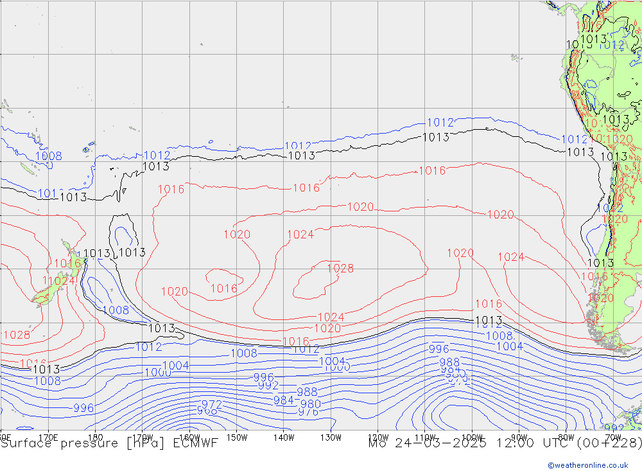Click the 150W longitude label
The height and width of the screenshot is (471, 642).
click(x=237, y=438)
